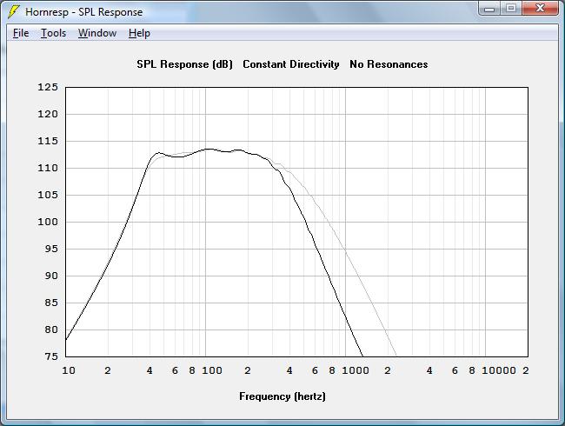The height and width of the screenshot is (426, 565).
Task: Click the 125 value on the dB axis
Action: 48,87
